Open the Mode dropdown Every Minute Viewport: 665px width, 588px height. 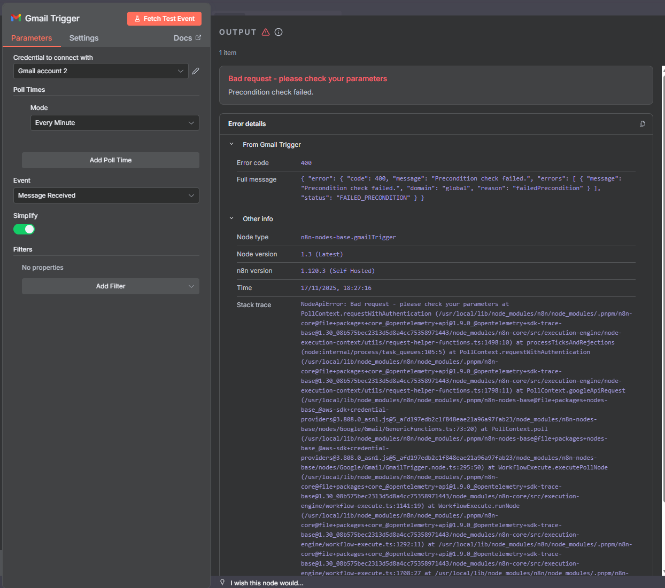coord(114,123)
